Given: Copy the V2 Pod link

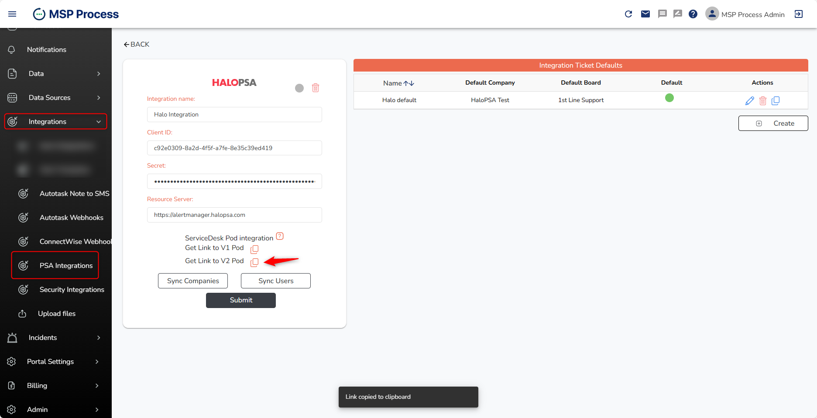Looking at the screenshot, I should (254, 262).
